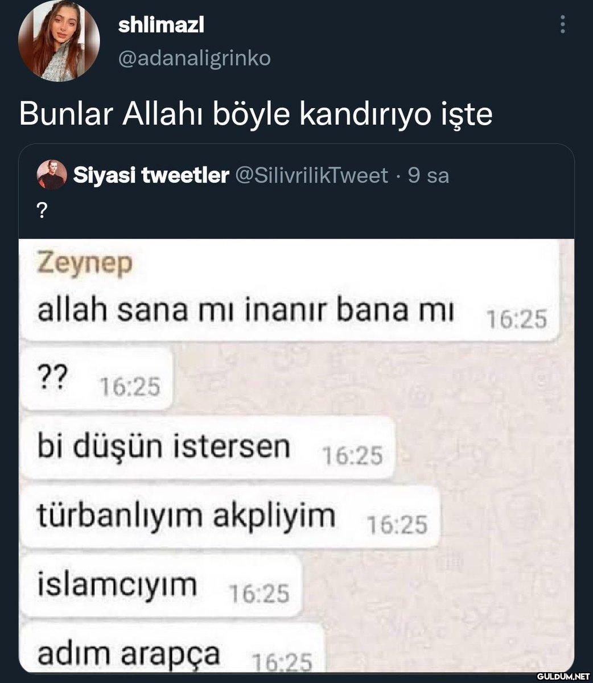Select the 'allah sana mı inanır' message
Screen dimensions: 593x683
click(x=287, y=312)
